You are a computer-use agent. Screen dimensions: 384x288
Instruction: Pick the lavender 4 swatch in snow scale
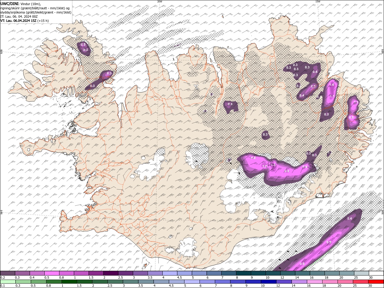pos(169,273)
